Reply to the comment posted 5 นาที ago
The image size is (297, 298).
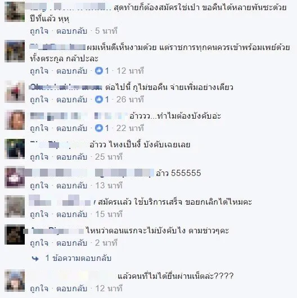coord(71,31)
